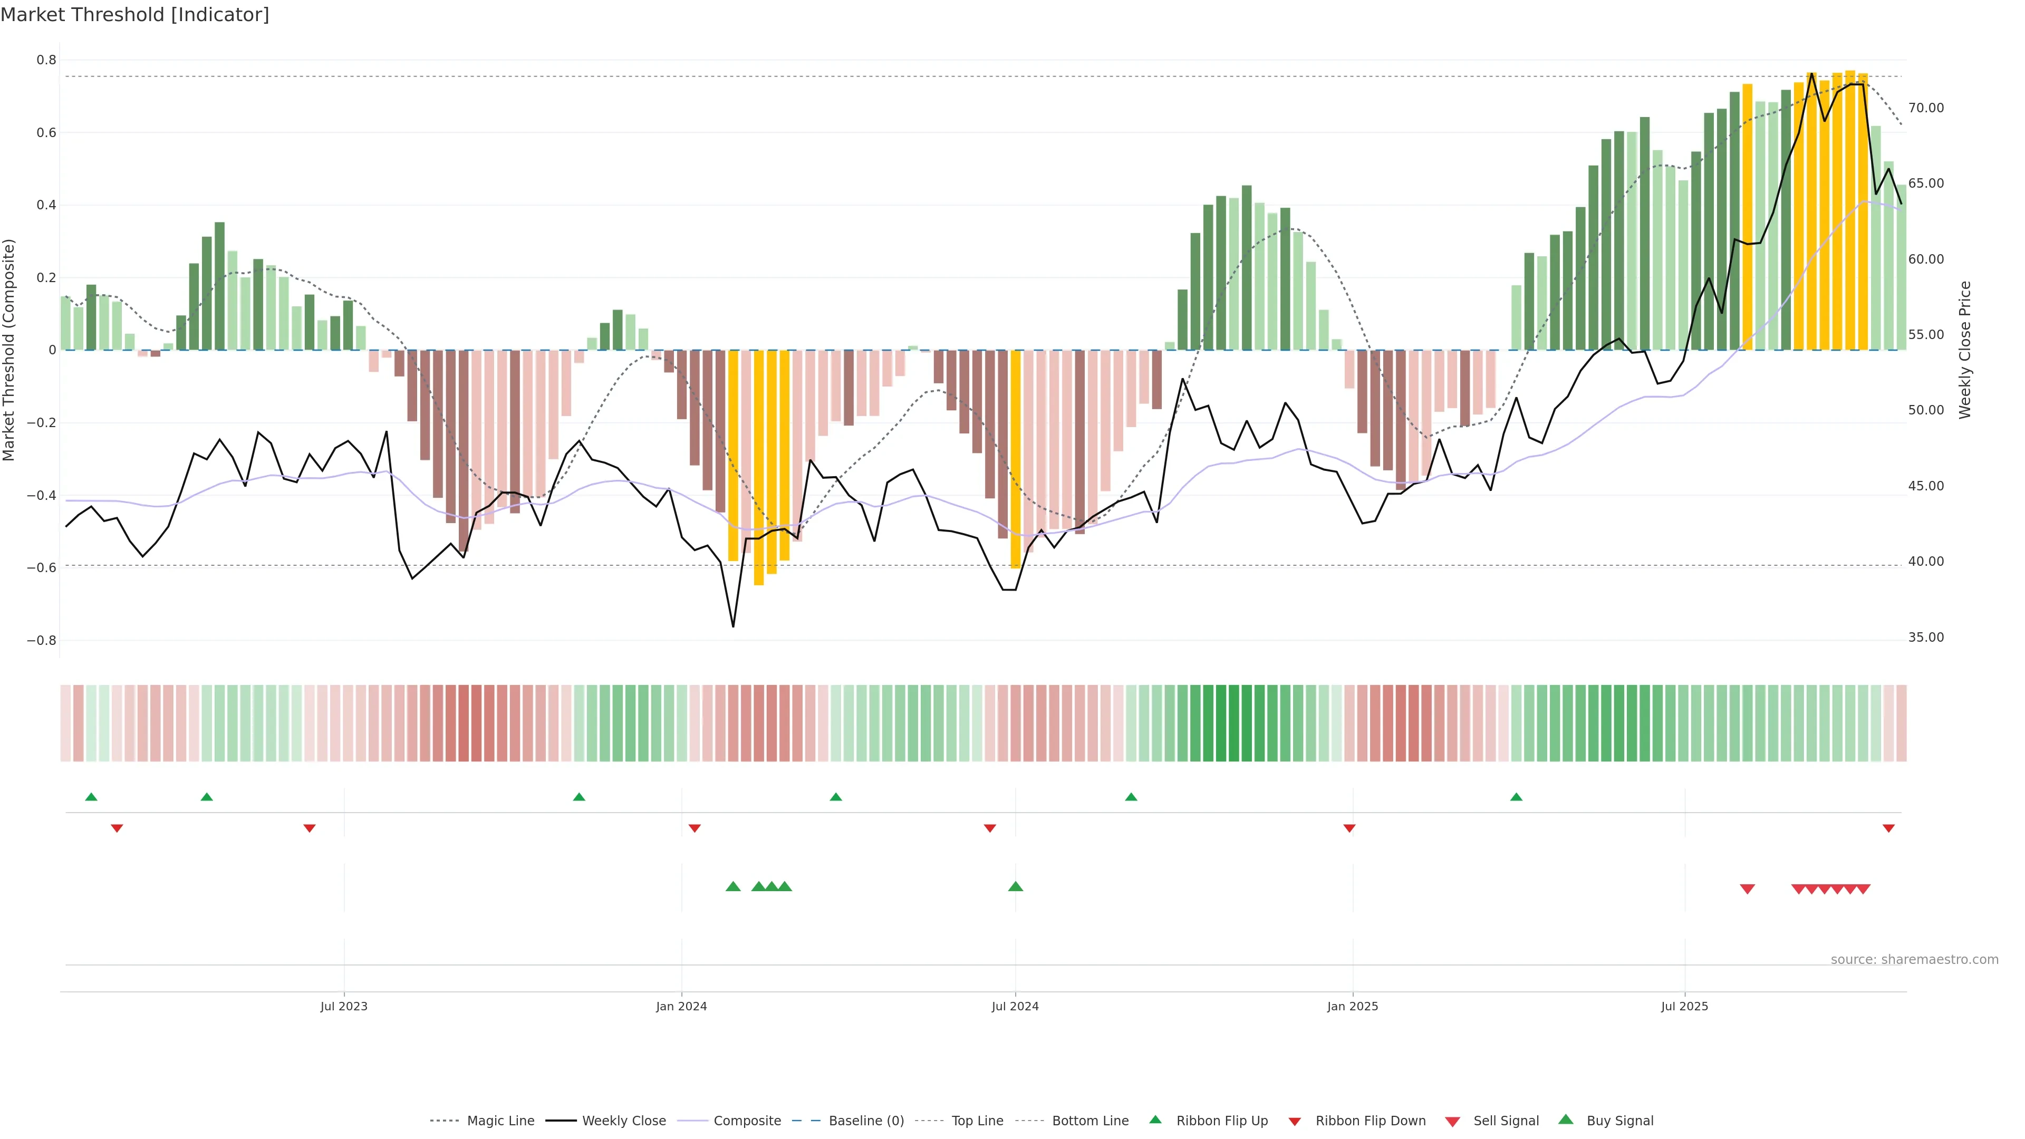Click the Sell Signal legend triangle icon

pos(1453,1122)
